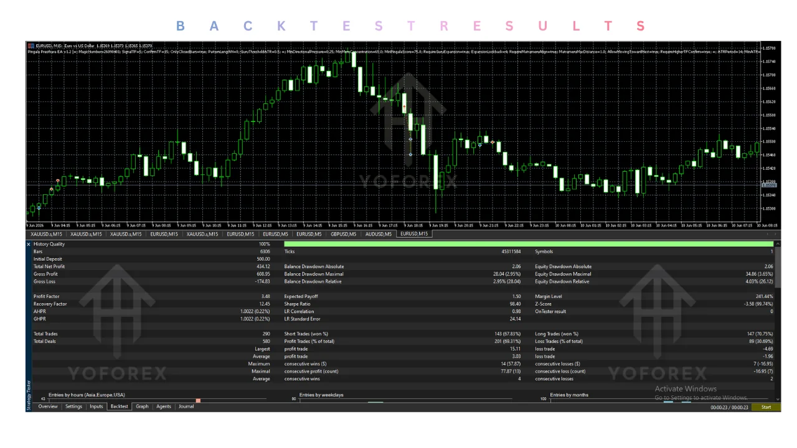The image size is (797, 448).
Task: Click the Total Deals value 580
Action: (266, 342)
